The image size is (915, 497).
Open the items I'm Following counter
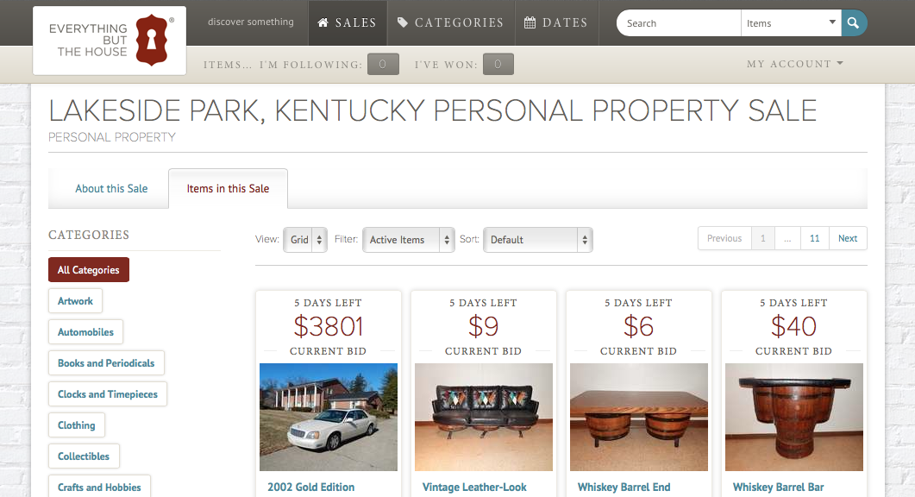[383, 64]
